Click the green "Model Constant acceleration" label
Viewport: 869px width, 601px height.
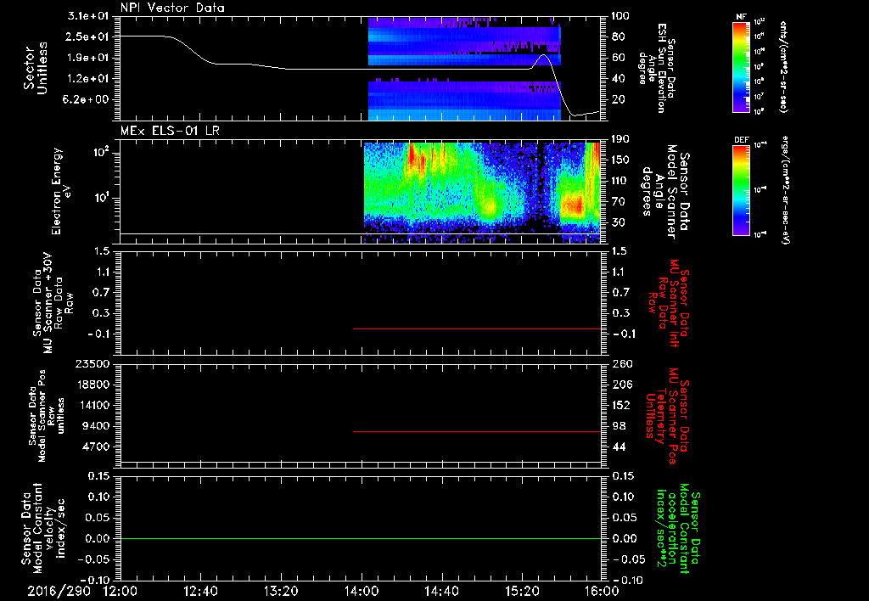pos(678,530)
